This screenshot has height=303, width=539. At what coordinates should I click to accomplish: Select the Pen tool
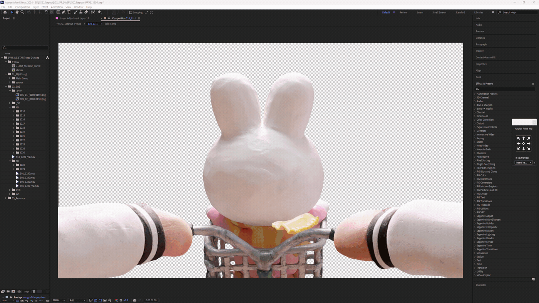click(64, 12)
